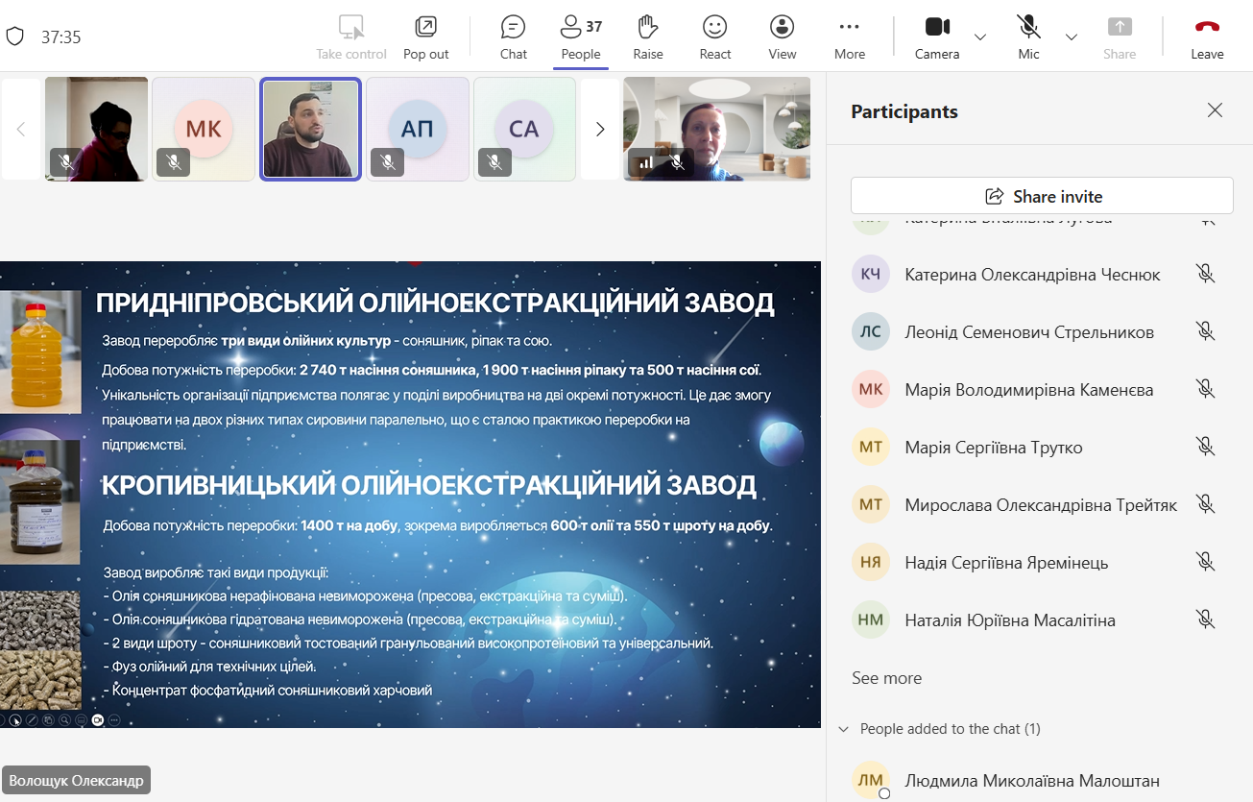
Task: Collapse the People added to the chat section
Action: 844,729
